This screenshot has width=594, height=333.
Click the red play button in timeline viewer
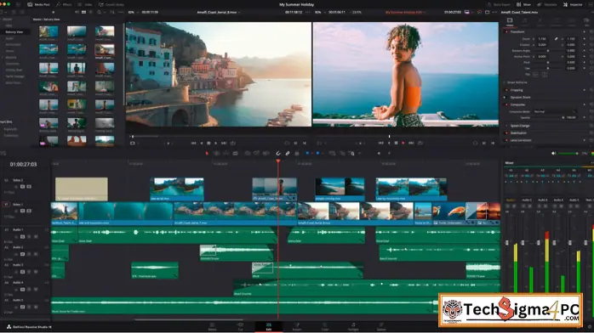[x=403, y=143]
